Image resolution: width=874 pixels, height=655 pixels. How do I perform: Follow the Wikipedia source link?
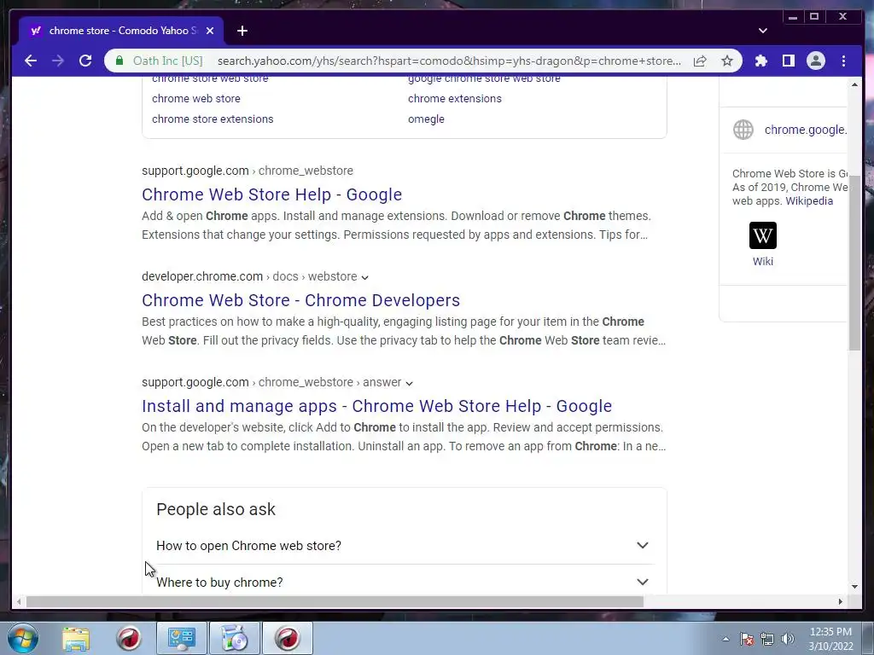(x=809, y=201)
